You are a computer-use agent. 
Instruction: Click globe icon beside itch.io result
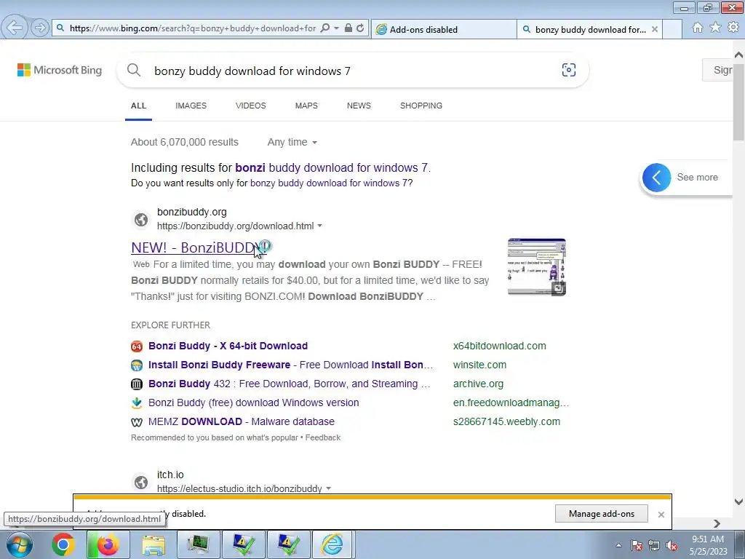pyautogui.click(x=141, y=482)
